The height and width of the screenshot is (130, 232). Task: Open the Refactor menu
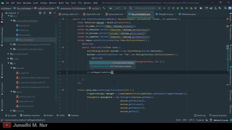(53, 3)
